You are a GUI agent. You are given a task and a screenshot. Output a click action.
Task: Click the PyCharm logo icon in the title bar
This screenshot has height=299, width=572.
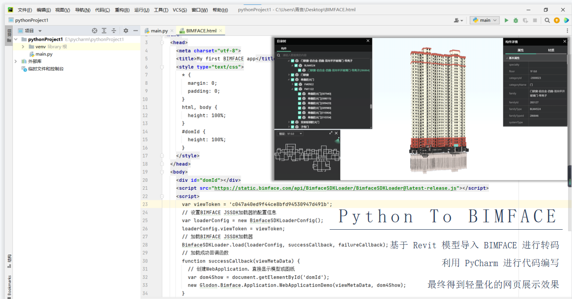click(x=10, y=10)
